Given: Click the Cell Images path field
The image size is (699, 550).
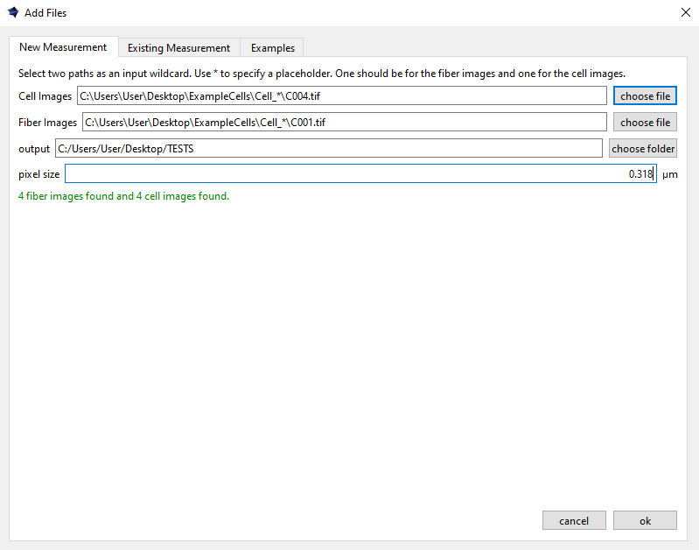Looking at the screenshot, I should point(342,96).
